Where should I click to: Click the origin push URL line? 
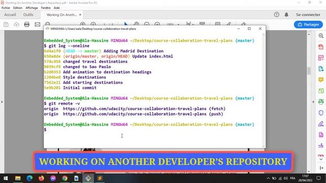click(x=133, y=114)
